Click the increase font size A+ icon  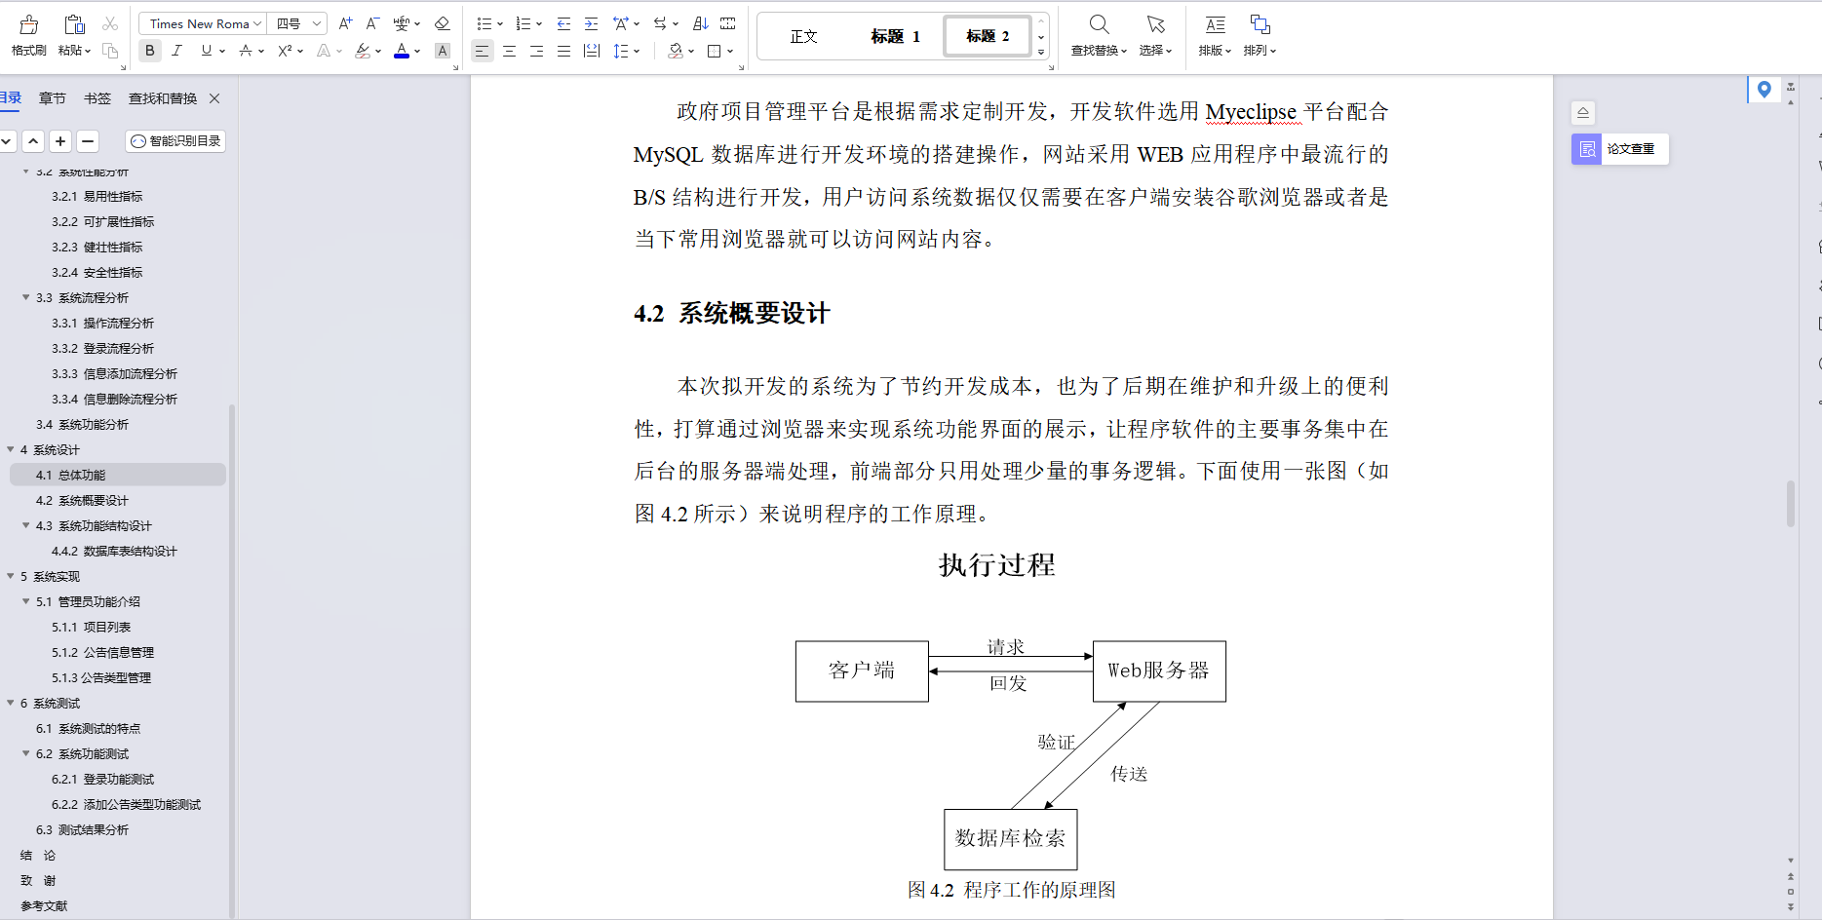coord(343,22)
